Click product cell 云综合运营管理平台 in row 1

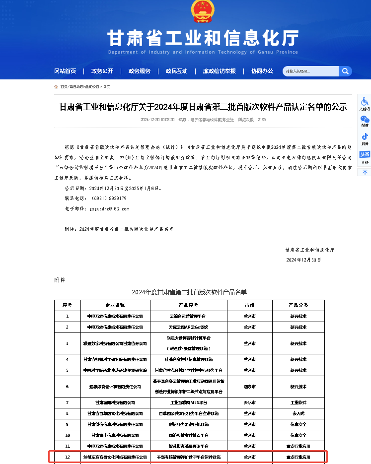(189, 316)
